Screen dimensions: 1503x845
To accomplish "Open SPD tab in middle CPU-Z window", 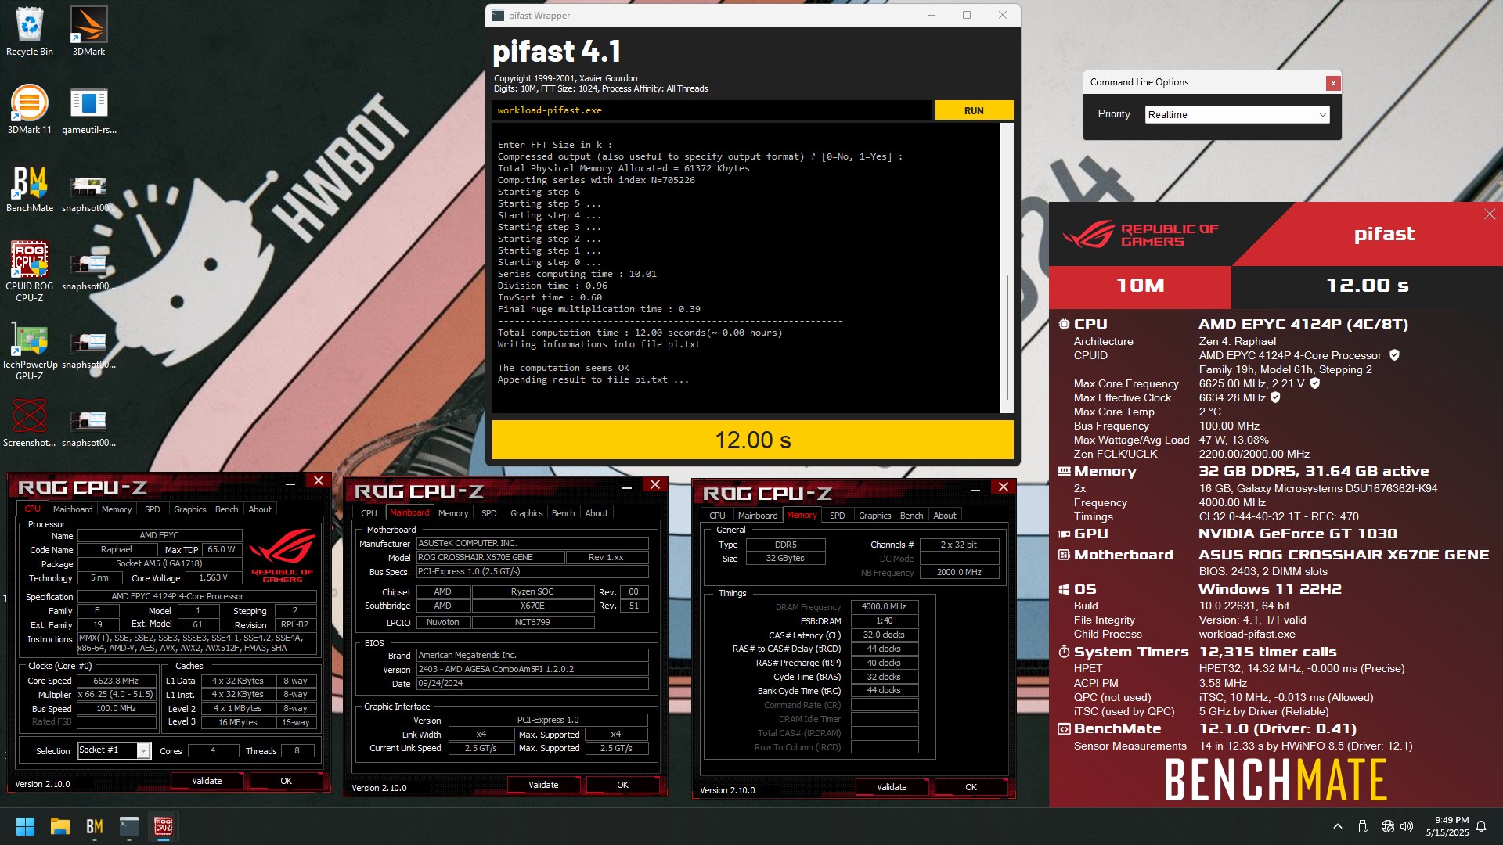I will pyautogui.click(x=488, y=513).
